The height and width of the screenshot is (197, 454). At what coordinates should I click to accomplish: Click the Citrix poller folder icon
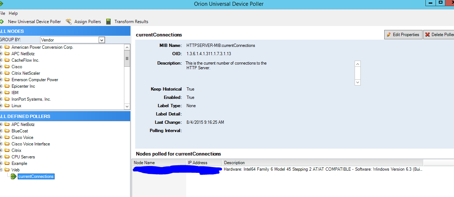coord(7,150)
